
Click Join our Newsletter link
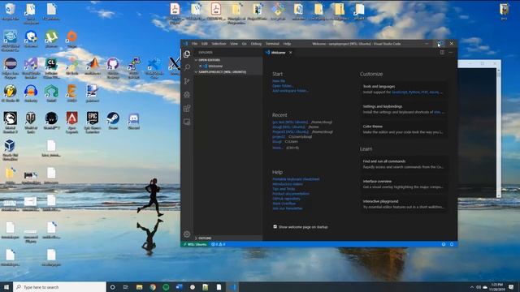288,208
